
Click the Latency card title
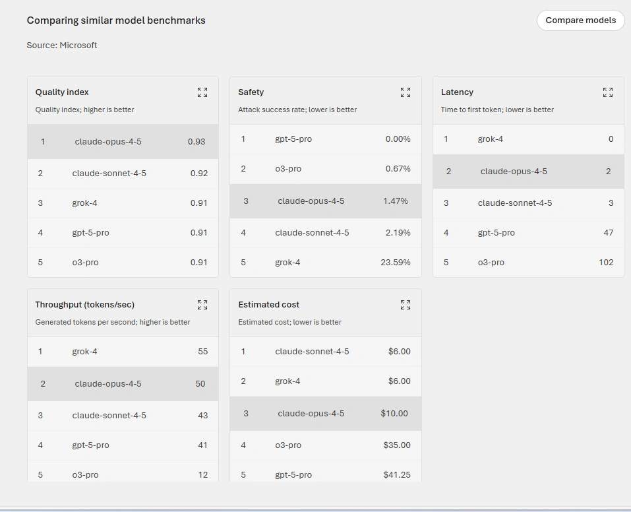click(457, 92)
